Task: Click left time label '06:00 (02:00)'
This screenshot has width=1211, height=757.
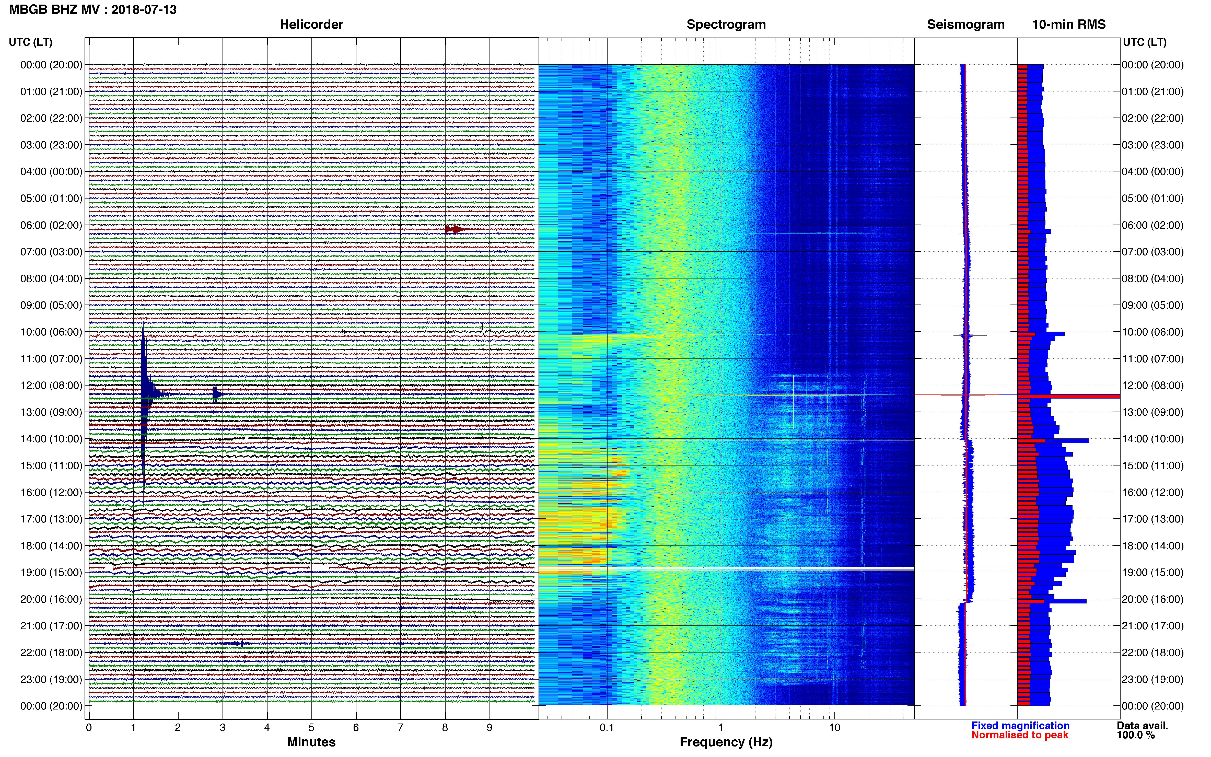Action: tap(51, 225)
